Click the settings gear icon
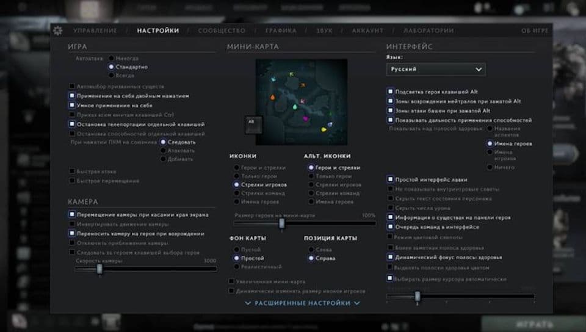Image resolution: width=586 pixels, height=332 pixels. pos(58,31)
